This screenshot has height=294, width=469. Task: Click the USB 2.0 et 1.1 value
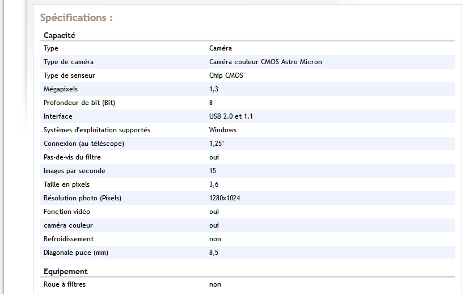pos(231,116)
